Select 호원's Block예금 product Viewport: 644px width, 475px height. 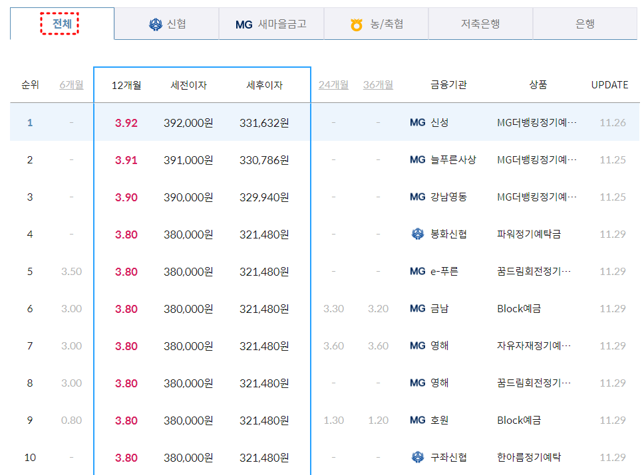519,421
